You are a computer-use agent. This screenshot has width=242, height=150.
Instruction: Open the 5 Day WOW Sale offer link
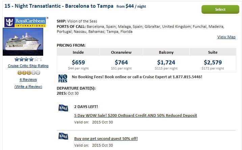click(135, 115)
